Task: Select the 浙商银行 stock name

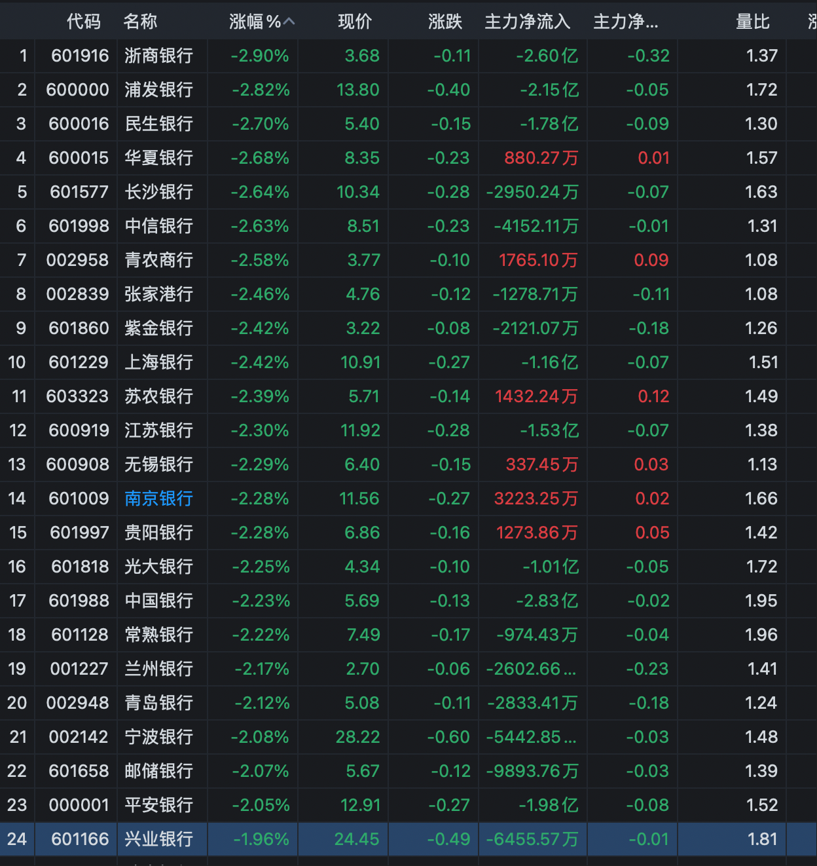Action: [157, 56]
